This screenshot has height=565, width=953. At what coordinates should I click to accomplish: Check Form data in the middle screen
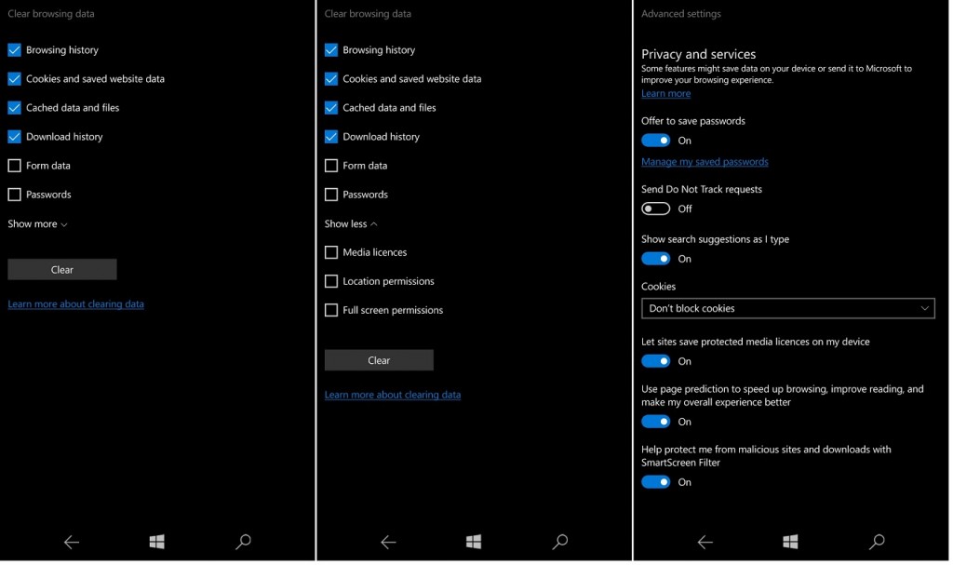pos(331,166)
